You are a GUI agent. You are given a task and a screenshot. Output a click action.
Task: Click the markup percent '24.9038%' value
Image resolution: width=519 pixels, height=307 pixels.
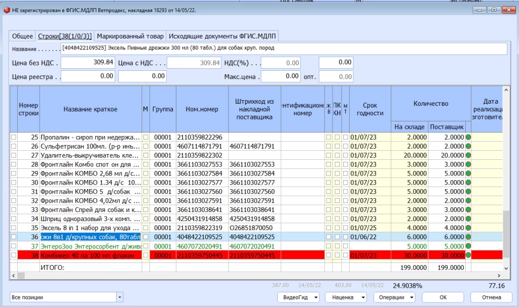(407, 286)
